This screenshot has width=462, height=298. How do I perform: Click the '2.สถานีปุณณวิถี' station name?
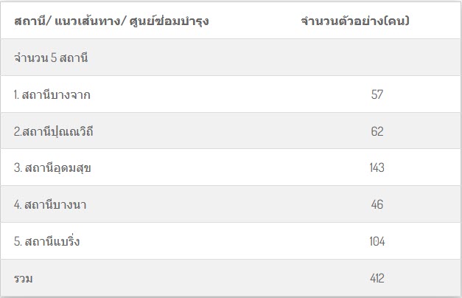click(53, 131)
